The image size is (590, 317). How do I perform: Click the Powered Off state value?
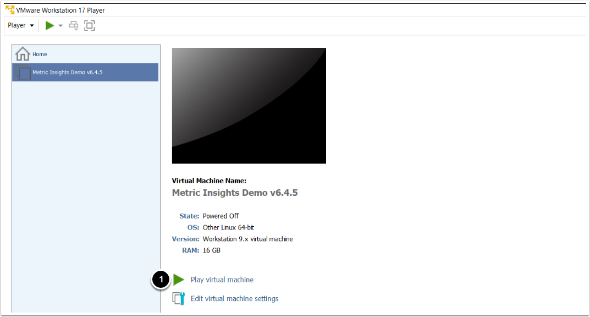click(220, 216)
